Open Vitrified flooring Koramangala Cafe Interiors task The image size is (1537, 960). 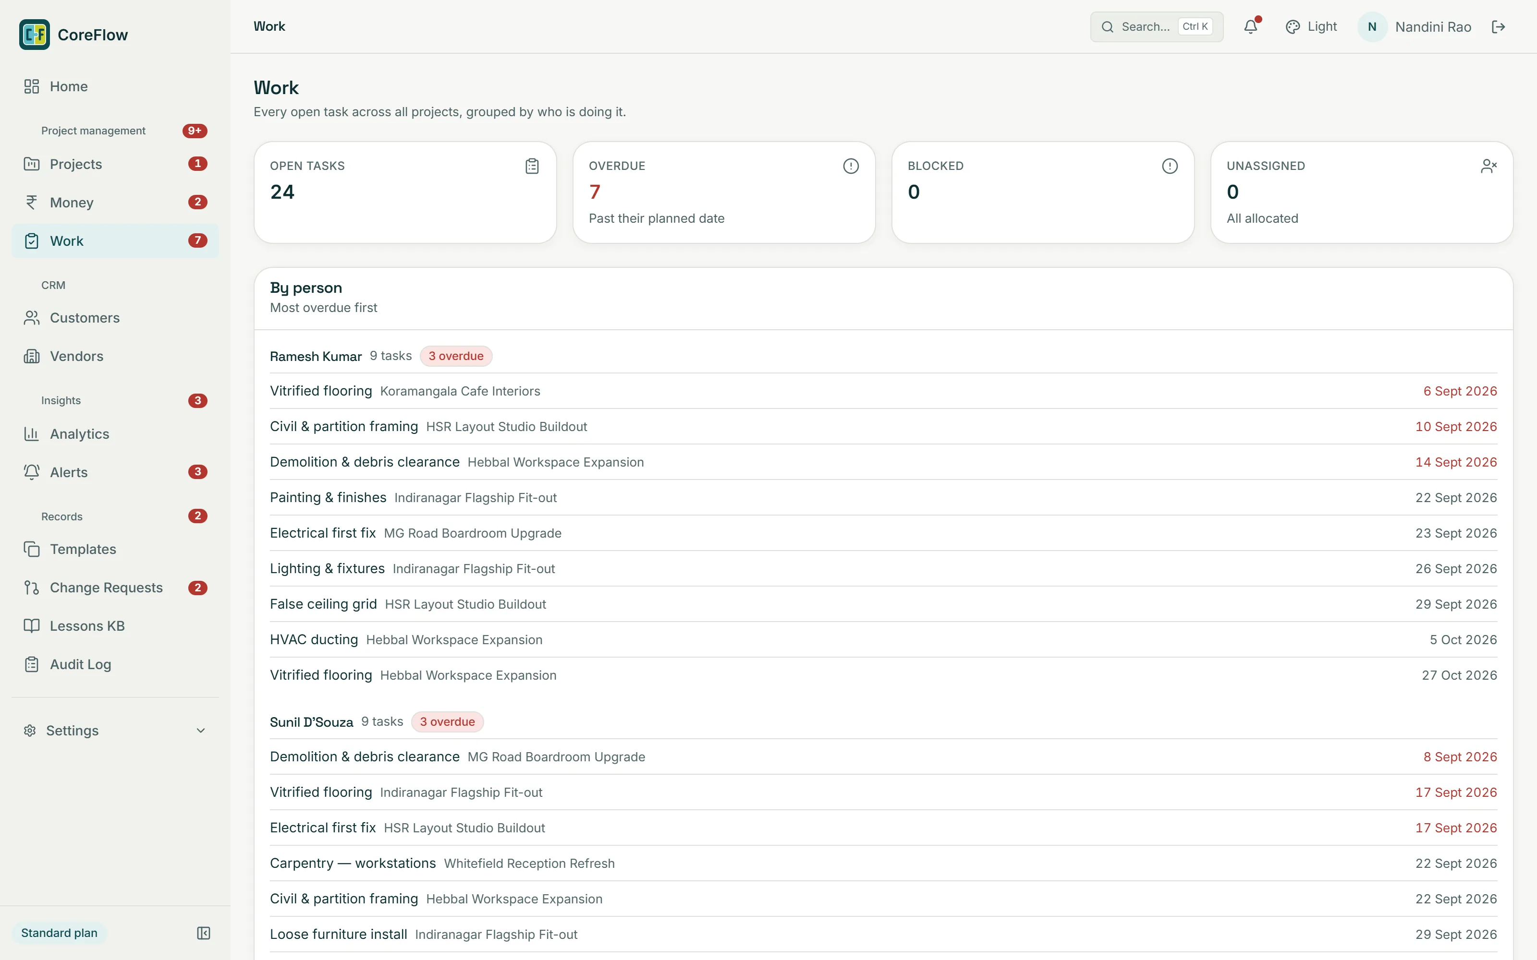(x=883, y=391)
